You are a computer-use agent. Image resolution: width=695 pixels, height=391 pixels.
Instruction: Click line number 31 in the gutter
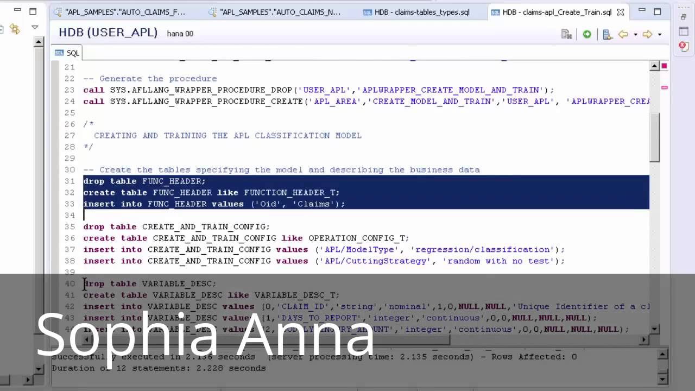click(x=69, y=181)
